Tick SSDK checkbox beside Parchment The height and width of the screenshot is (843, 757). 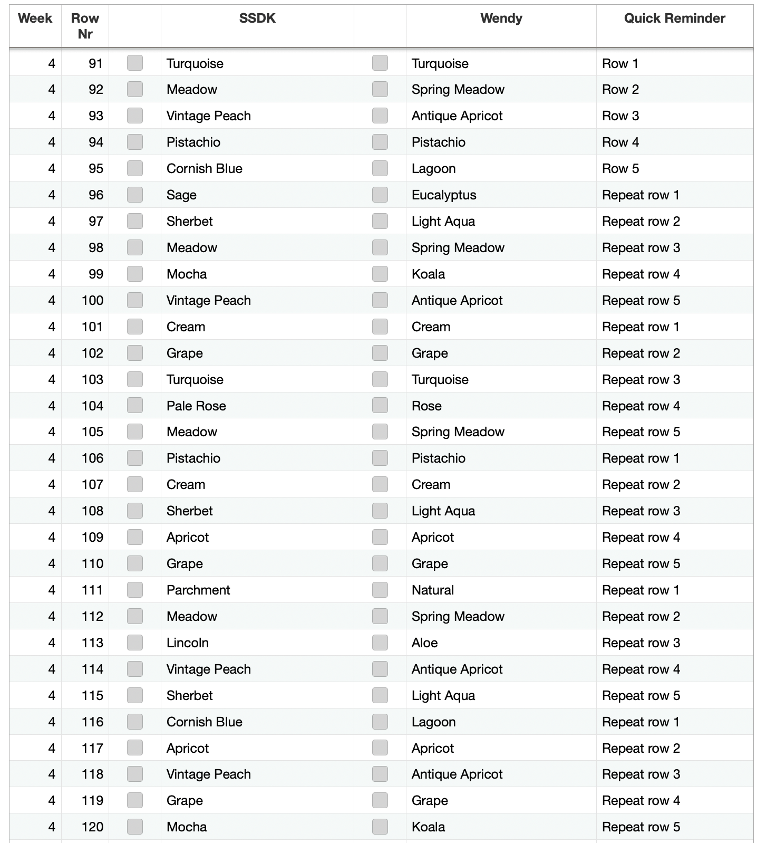pos(135,590)
